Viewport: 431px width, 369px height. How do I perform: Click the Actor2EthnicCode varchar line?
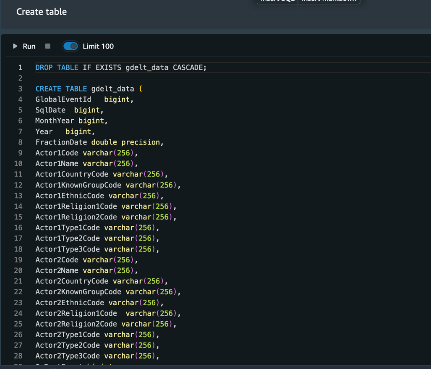(99, 303)
